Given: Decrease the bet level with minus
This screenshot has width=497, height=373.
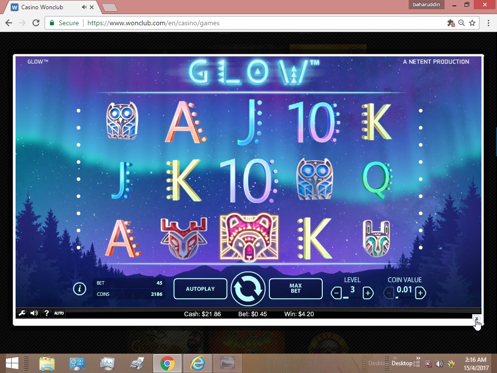Looking at the screenshot, I should (336, 293).
